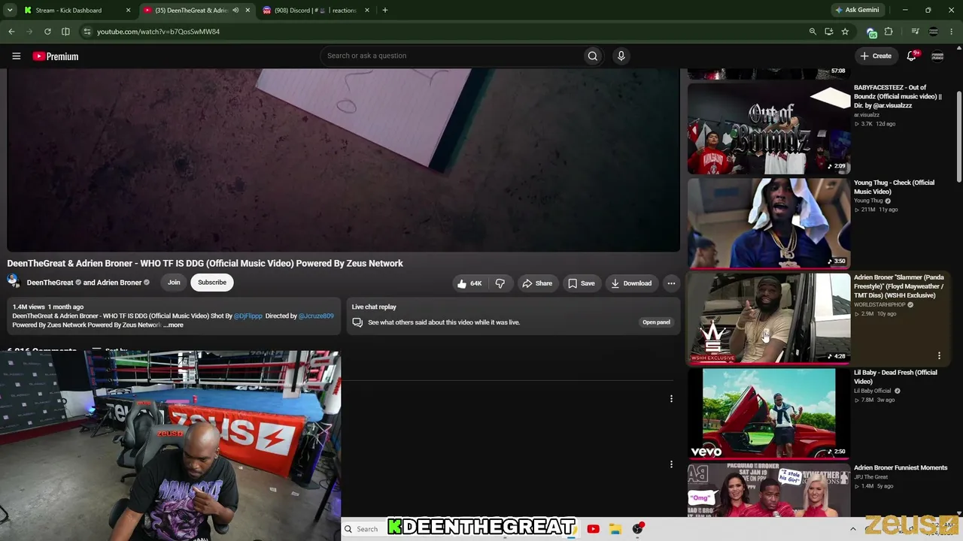This screenshot has height=541, width=963.
Task: Open YouTube notifications bell
Action: [912, 56]
